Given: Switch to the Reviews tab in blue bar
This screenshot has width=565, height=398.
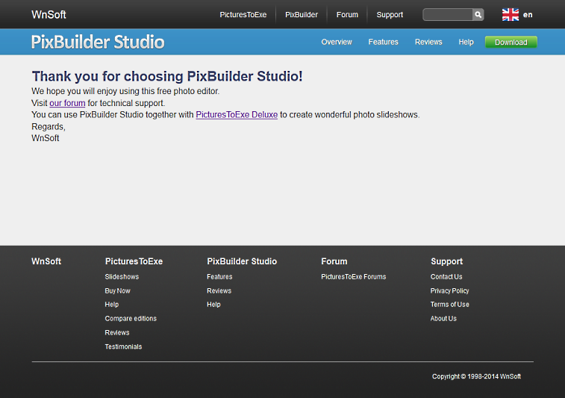Looking at the screenshot, I should pos(428,42).
